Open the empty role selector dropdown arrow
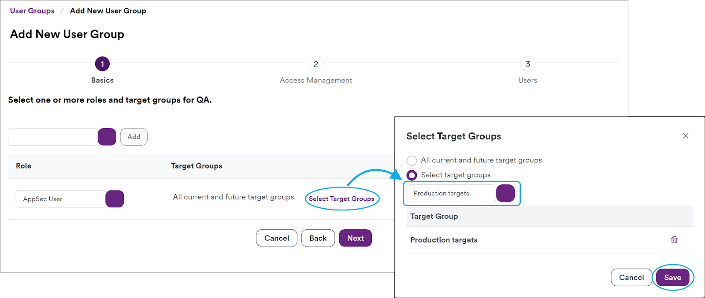The width and height of the screenshot is (705, 298). (x=107, y=137)
